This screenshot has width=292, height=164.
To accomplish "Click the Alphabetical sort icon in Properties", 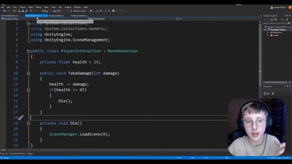I will coord(269,93).
